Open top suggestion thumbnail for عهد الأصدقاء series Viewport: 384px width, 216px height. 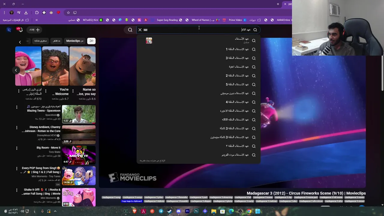click(x=149, y=40)
